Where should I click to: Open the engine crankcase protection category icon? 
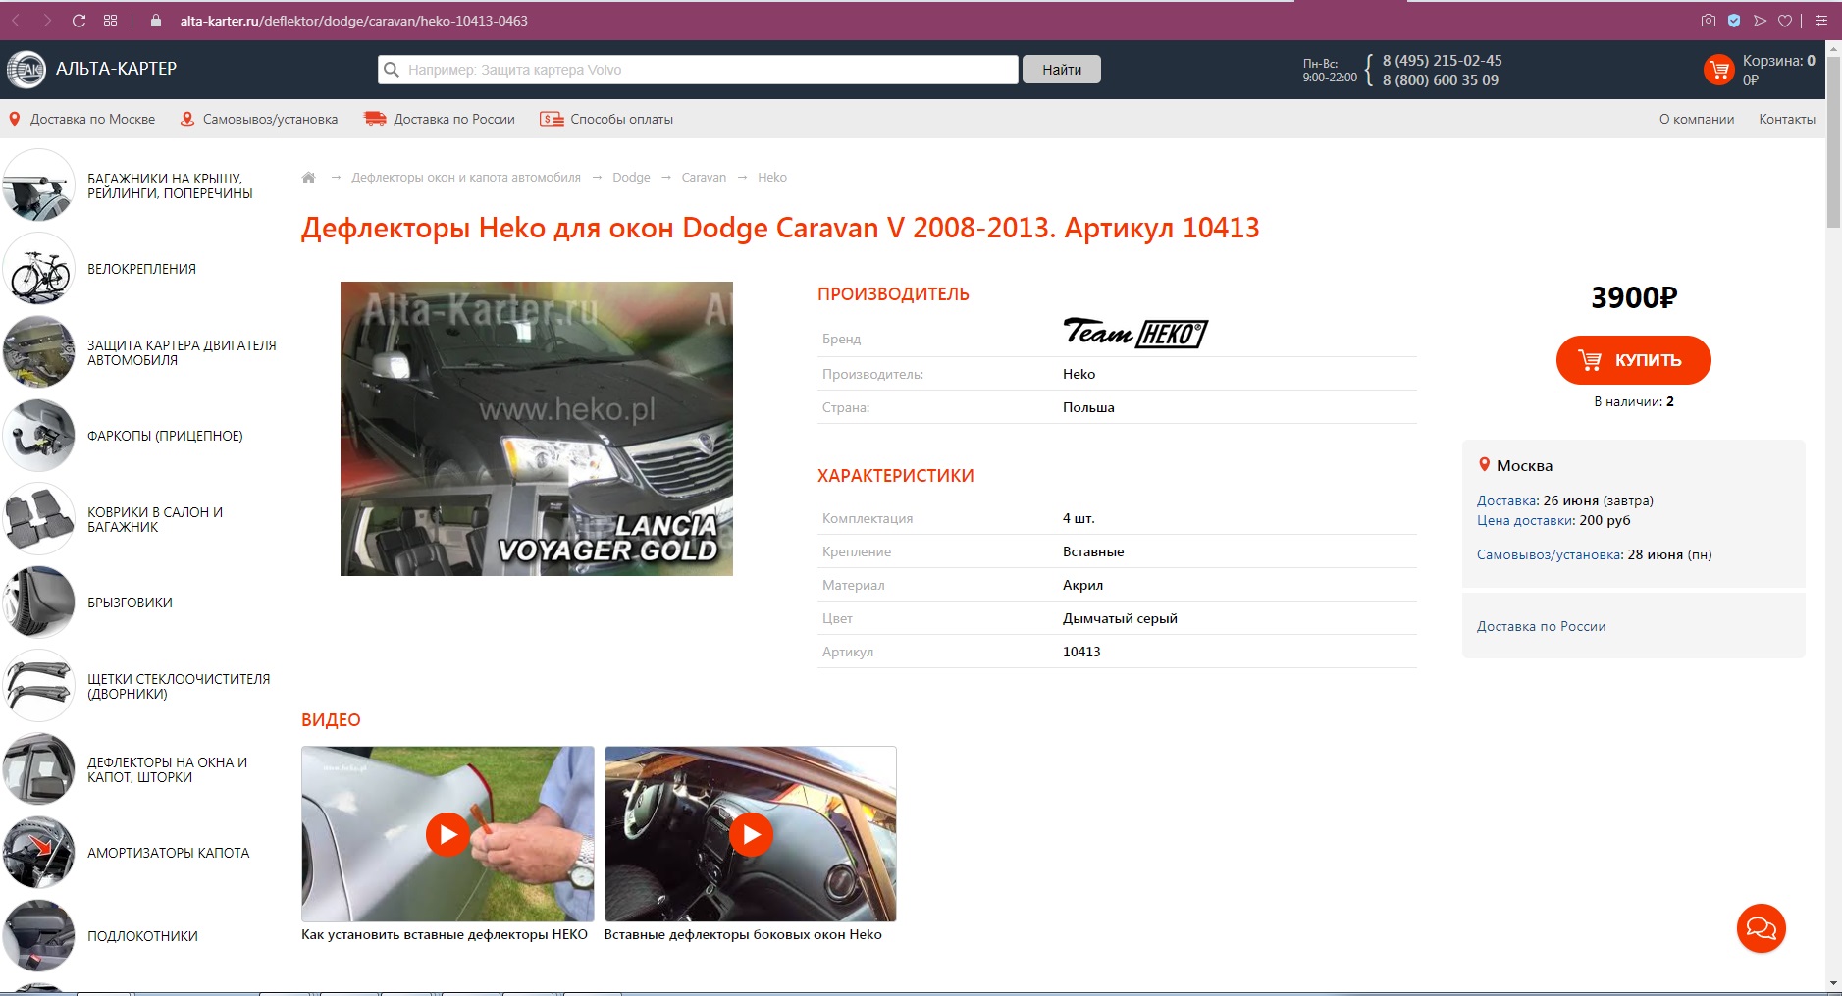pyautogui.click(x=38, y=352)
